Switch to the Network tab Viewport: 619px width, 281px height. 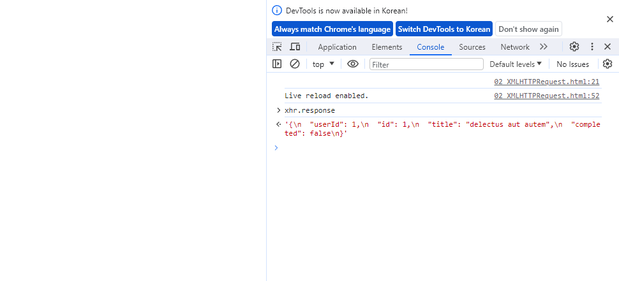coord(515,47)
